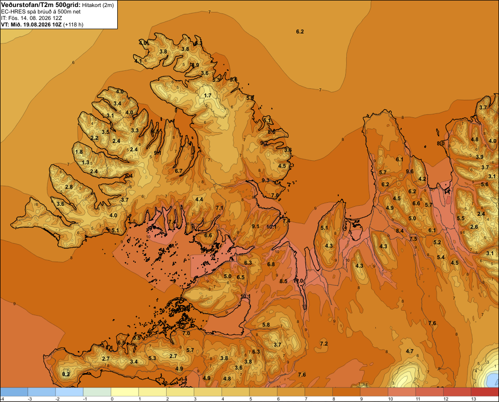Select the pale yellow legend swatch between 0 and 1
The width and height of the screenshot is (499, 402).
coord(125,392)
